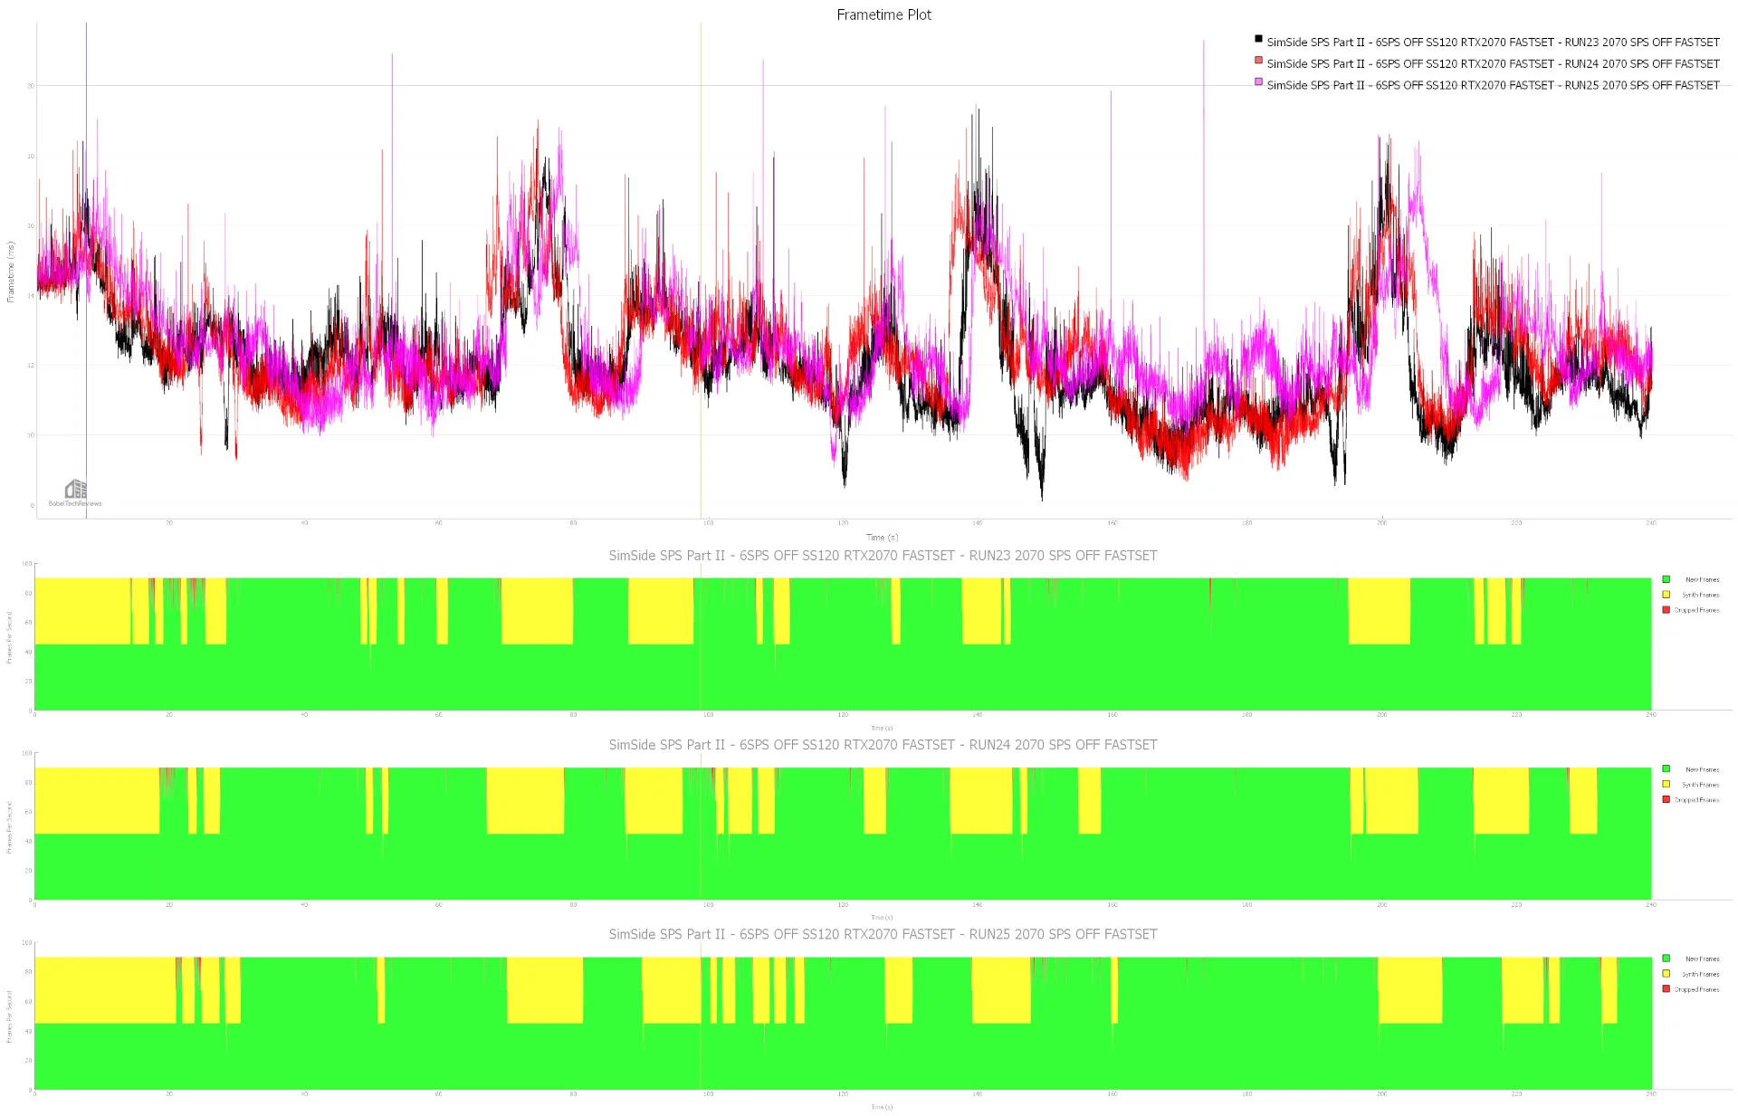The height and width of the screenshot is (1116, 1738).
Task: Select the RUN25 2070 SPS OFF FASTSET legend label
Action: pos(1493,85)
